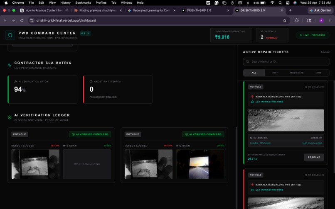Go back to previous page
This screenshot has height=209, width=335.
5,20
